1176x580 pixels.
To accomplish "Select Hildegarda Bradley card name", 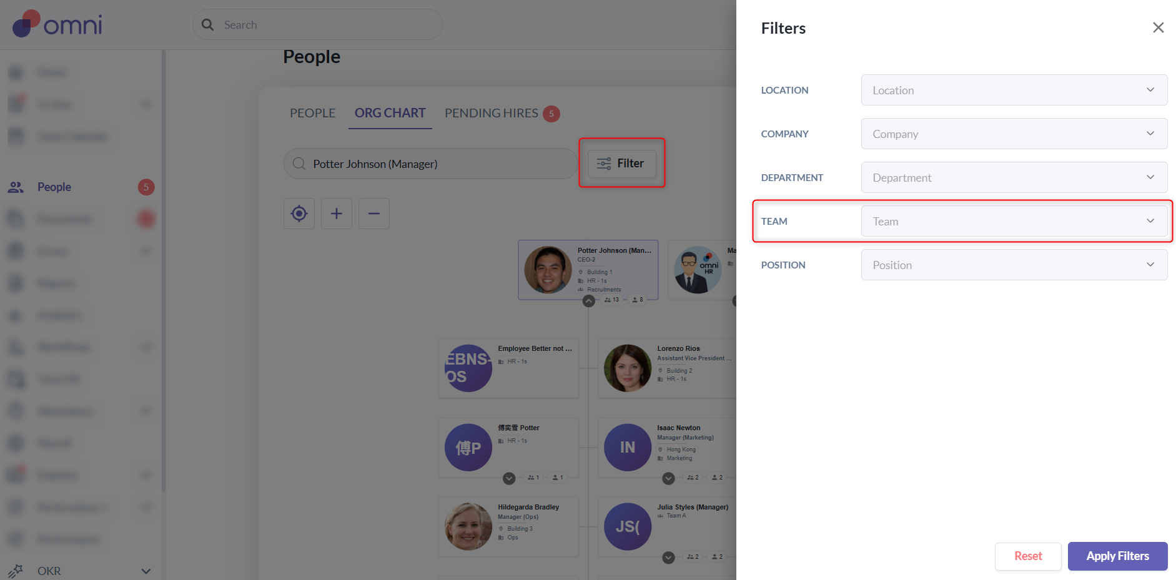I will tap(528, 508).
